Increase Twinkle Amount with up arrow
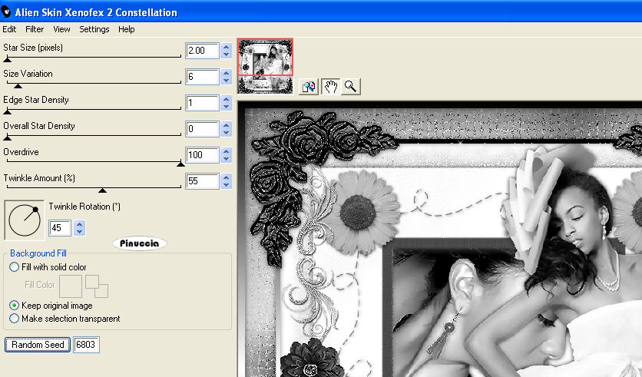Screen dimensions: 642x377 click(226, 177)
